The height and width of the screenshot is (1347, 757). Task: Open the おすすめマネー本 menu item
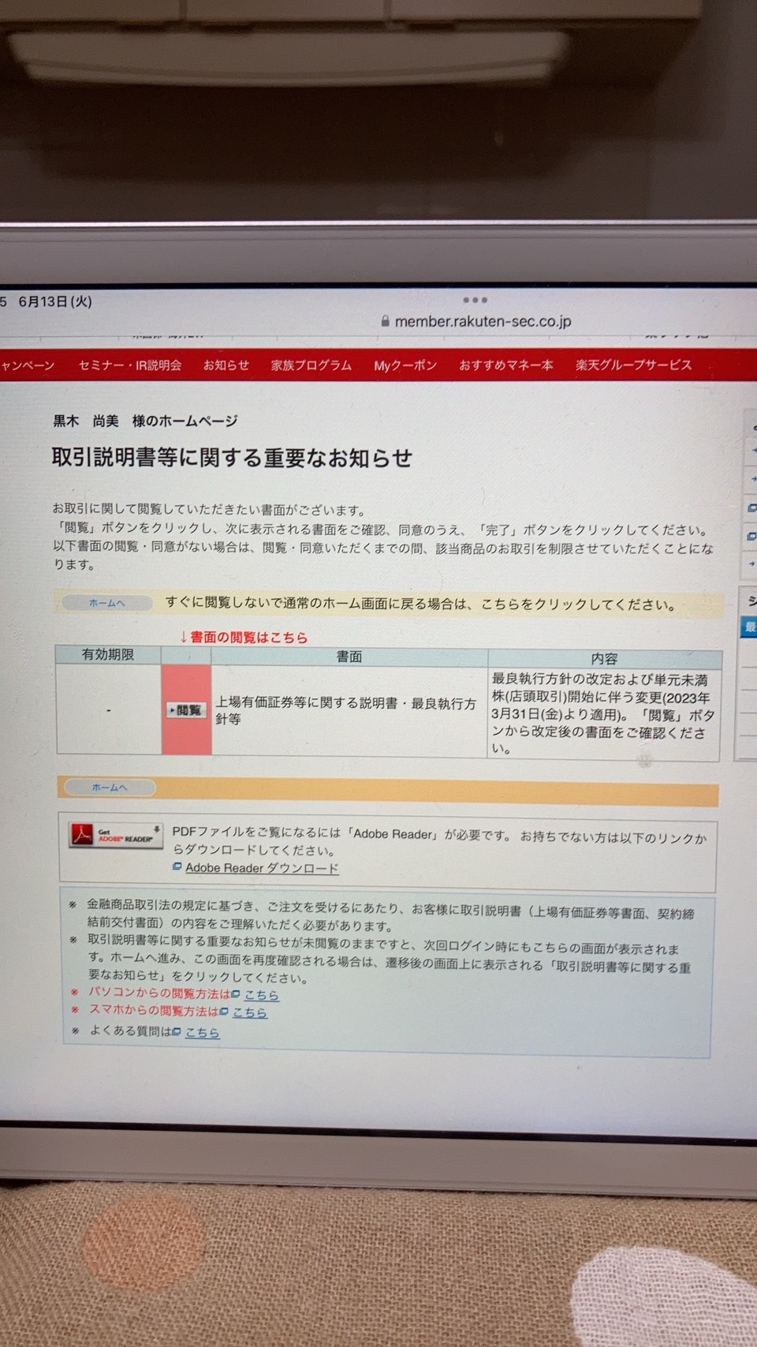[x=506, y=365]
